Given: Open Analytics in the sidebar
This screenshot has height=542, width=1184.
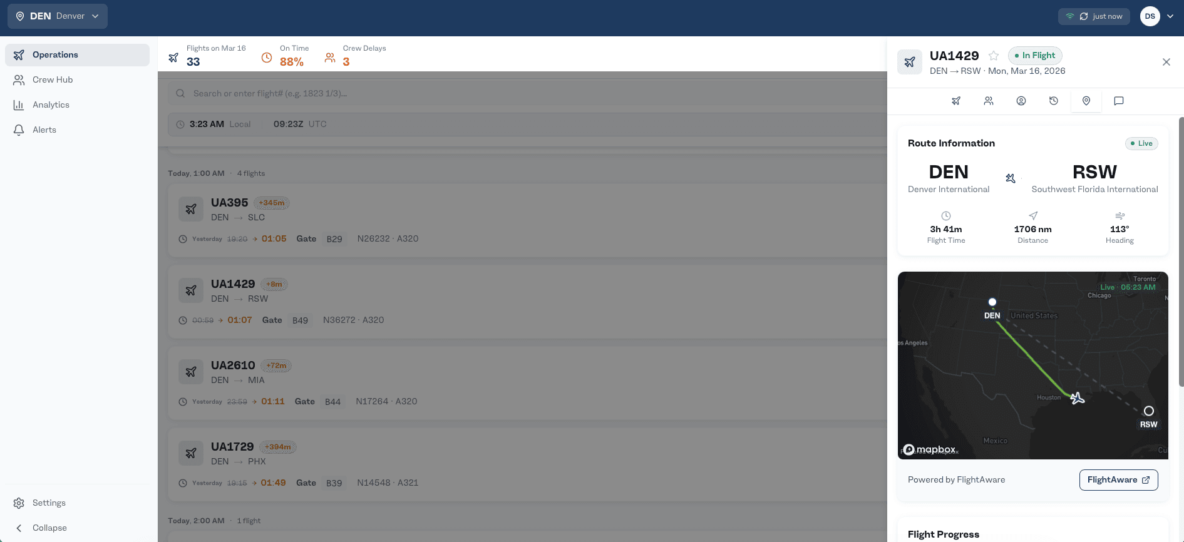Looking at the screenshot, I should coord(77,105).
